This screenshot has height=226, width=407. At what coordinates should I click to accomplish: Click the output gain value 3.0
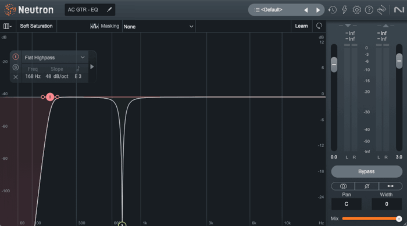coord(399,157)
